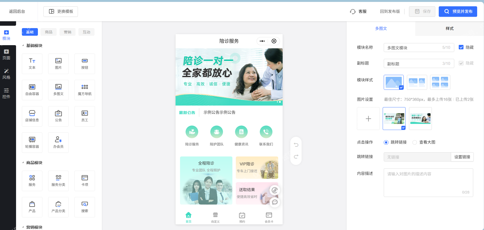
Task: Toggle 隐藏 checkbox for 模块名称
Action: (x=461, y=47)
